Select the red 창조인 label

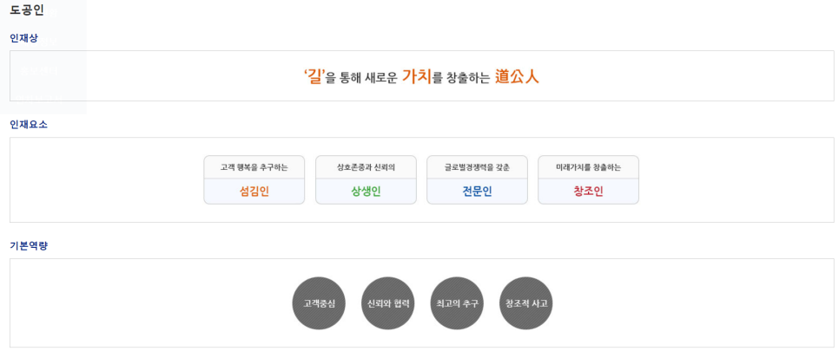coord(588,192)
